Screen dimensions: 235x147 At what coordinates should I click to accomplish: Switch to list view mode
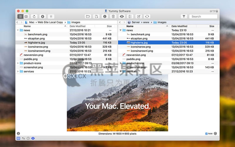click(20, 16)
